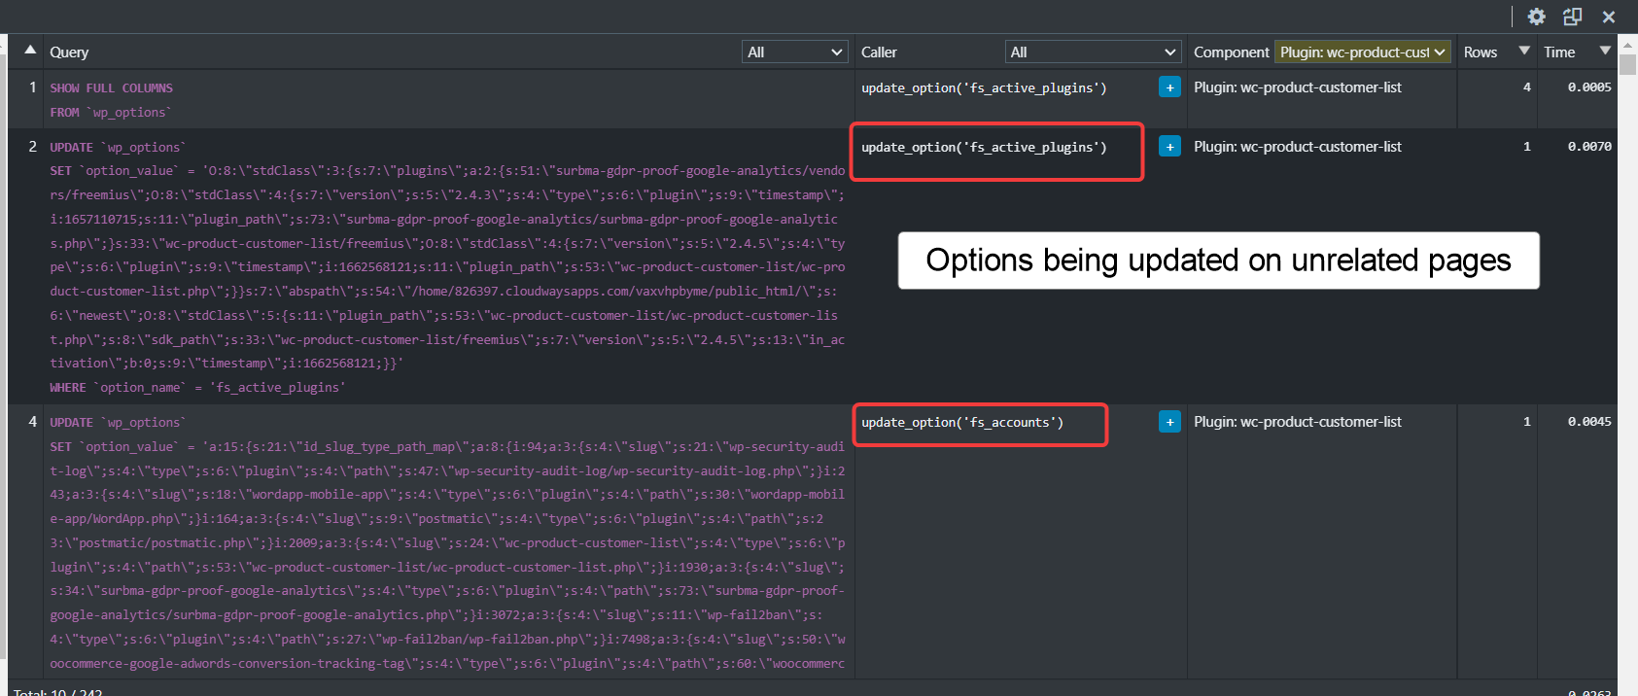Click the Time column header label

coord(1559,52)
